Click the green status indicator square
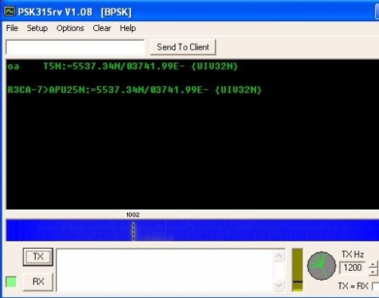The width and height of the screenshot is (379, 298). coord(11,282)
